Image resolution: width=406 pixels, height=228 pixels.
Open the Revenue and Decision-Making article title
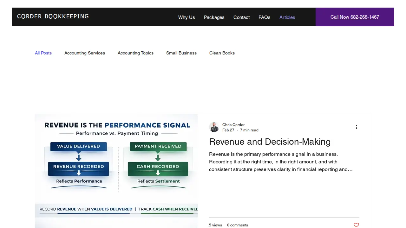point(270,142)
